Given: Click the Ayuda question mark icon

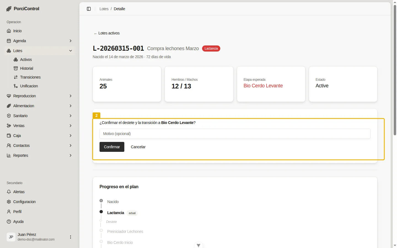Looking at the screenshot, I should 9,222.
